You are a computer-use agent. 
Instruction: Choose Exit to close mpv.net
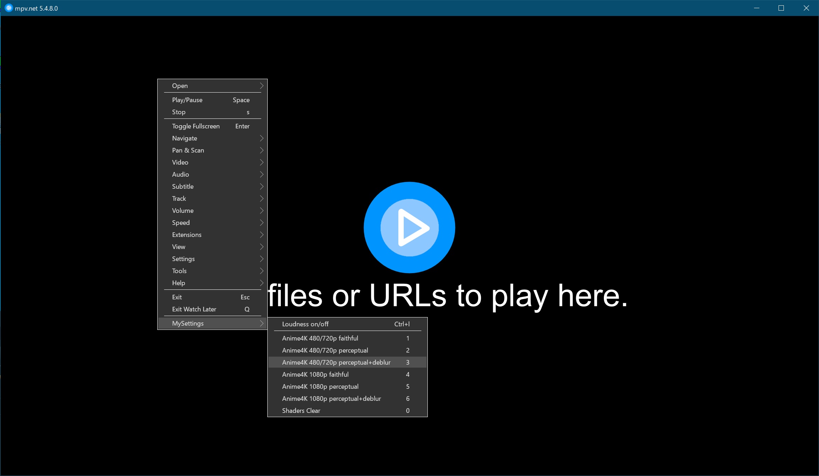pyautogui.click(x=176, y=297)
